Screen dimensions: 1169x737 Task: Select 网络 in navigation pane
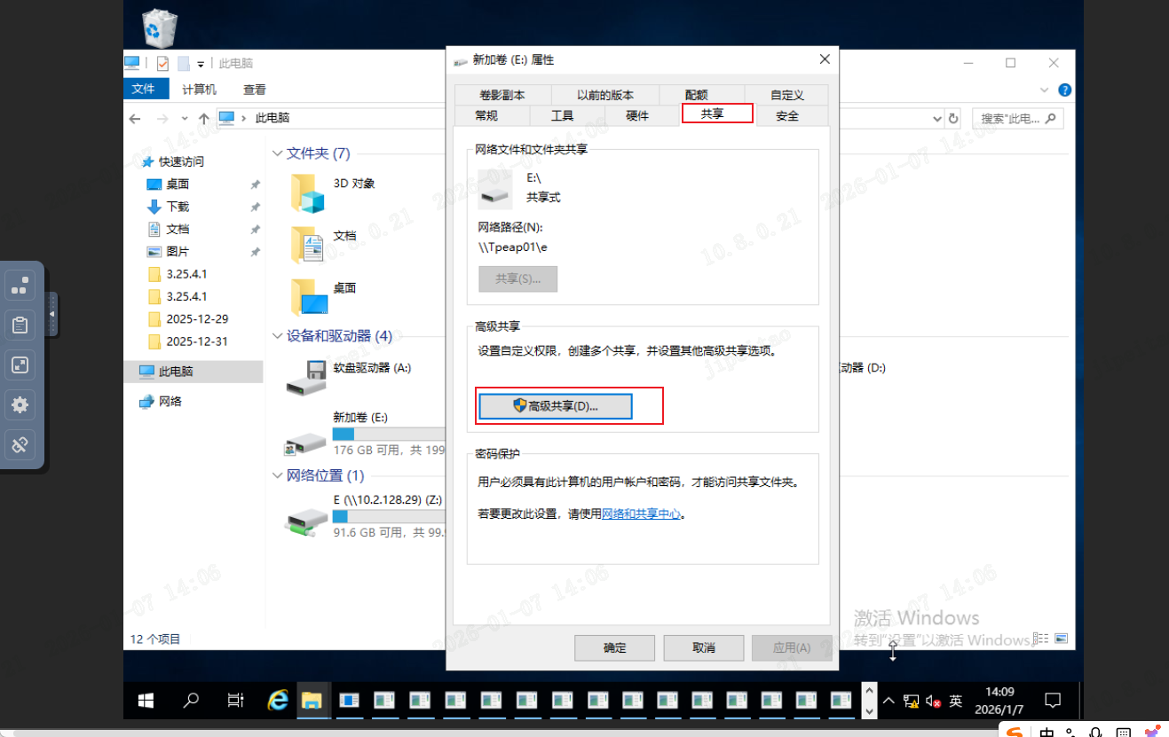point(170,401)
